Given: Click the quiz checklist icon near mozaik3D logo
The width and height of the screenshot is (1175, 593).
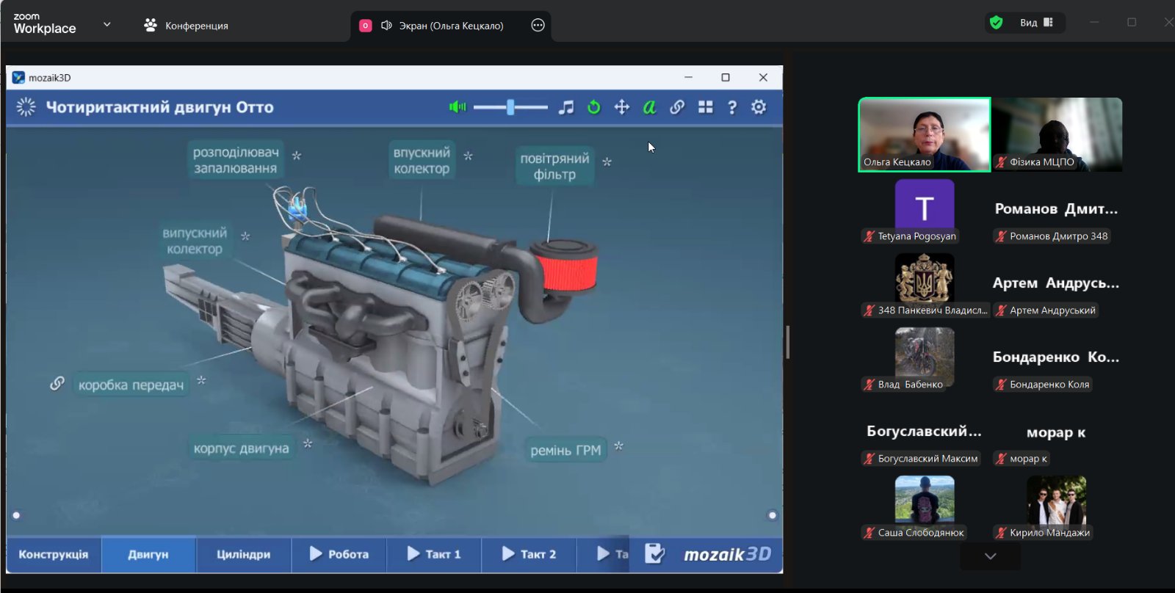Looking at the screenshot, I should click(654, 553).
